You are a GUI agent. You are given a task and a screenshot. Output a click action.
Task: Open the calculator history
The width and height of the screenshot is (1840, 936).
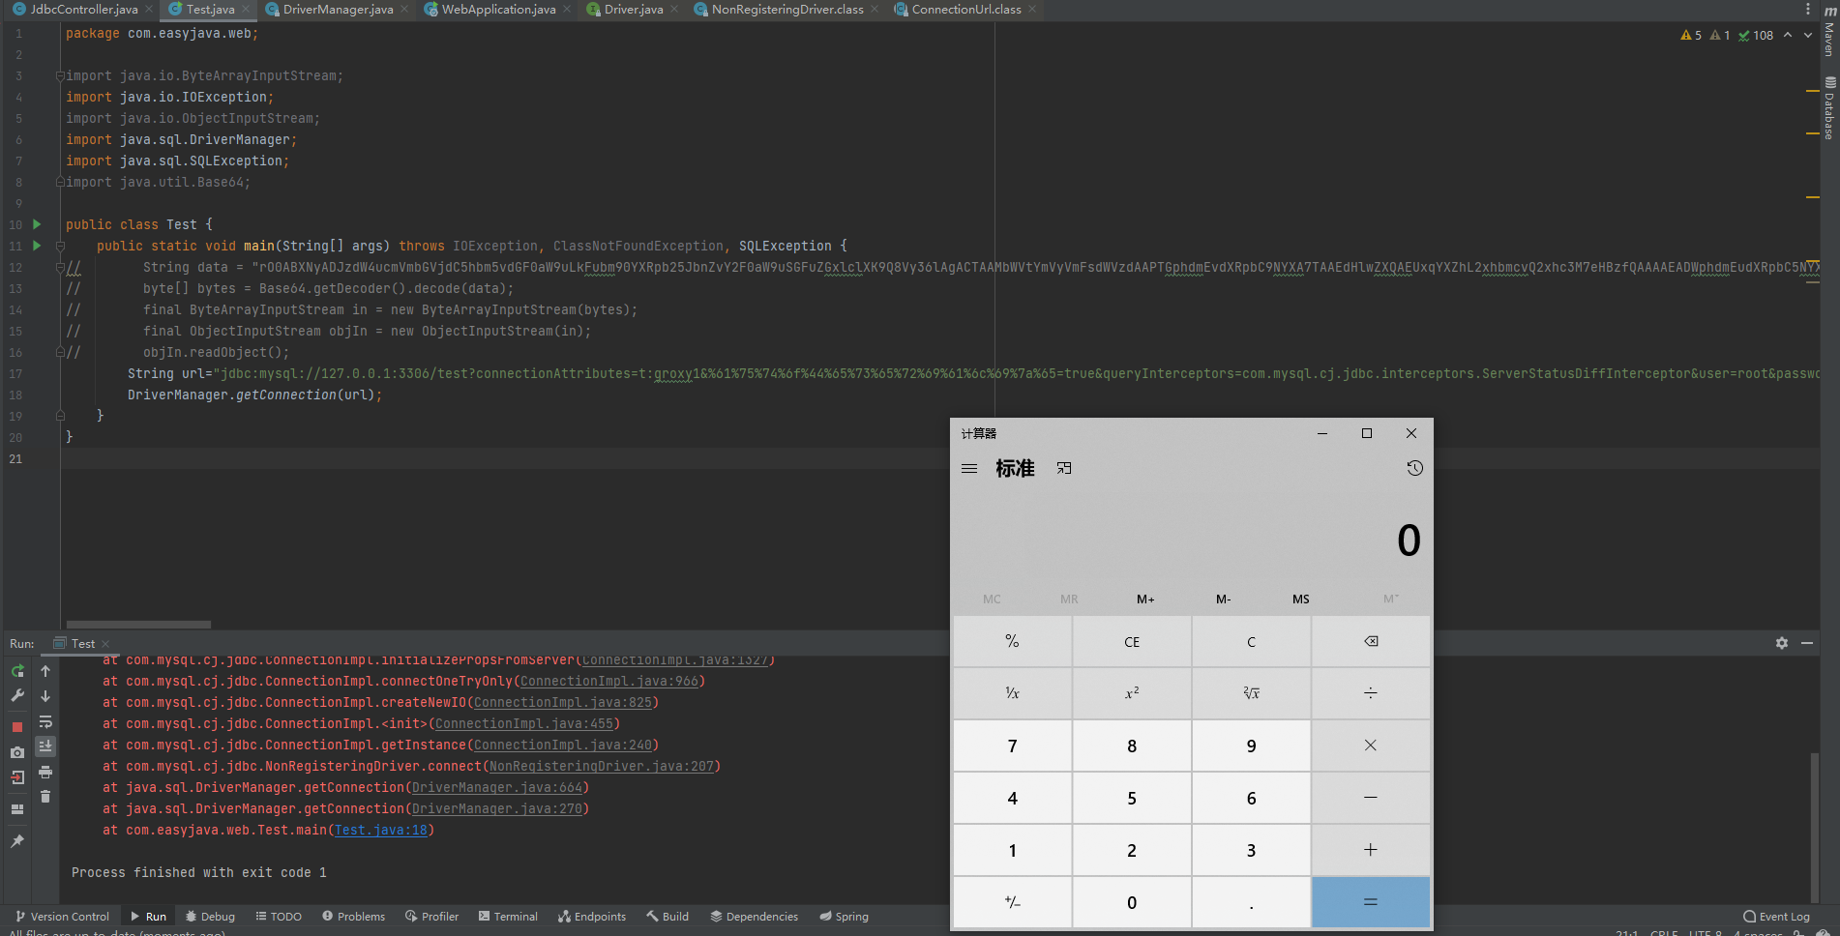[x=1414, y=468]
